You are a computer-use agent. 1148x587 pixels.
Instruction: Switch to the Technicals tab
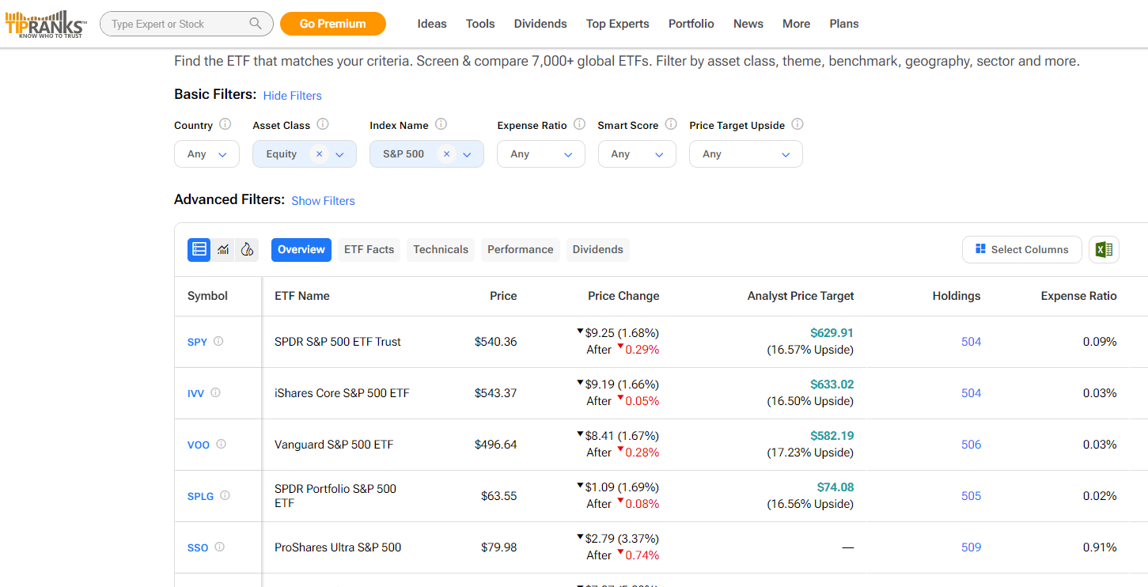coord(441,249)
